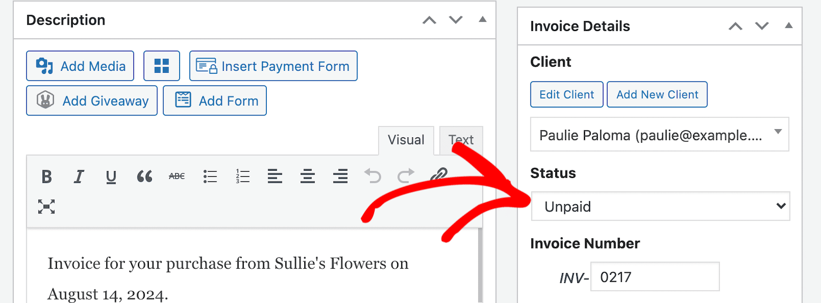This screenshot has height=303, width=821.
Task: Insert a blockquote
Action: (x=144, y=176)
